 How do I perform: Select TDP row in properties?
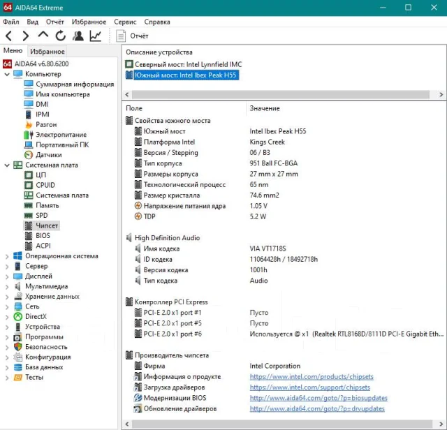(x=284, y=216)
